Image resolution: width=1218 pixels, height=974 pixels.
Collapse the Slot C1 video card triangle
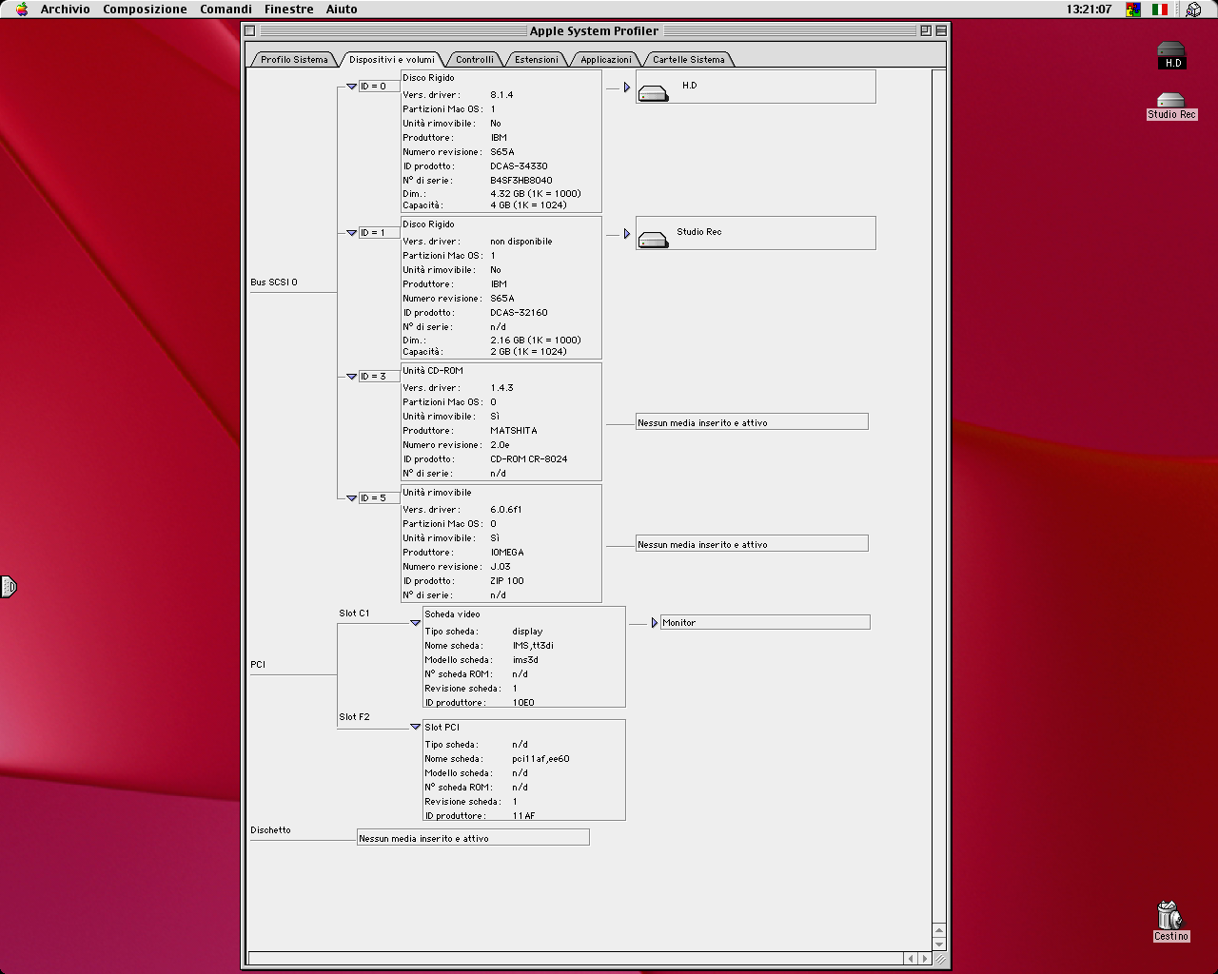point(415,623)
